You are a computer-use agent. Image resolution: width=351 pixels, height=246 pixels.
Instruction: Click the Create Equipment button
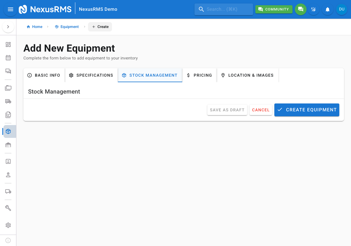307,110
